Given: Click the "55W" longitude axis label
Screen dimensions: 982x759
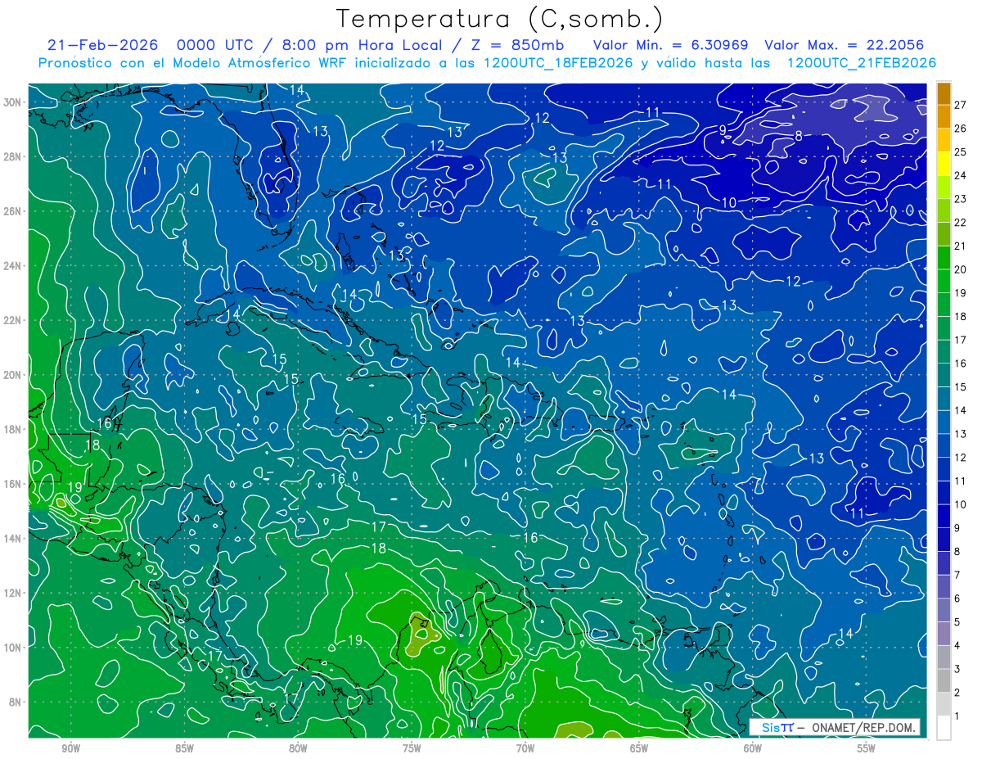Looking at the screenshot, I should (867, 749).
